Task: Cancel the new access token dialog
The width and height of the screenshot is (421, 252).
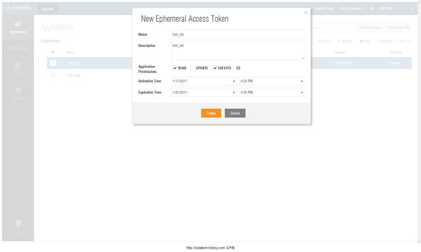Action: (x=235, y=113)
